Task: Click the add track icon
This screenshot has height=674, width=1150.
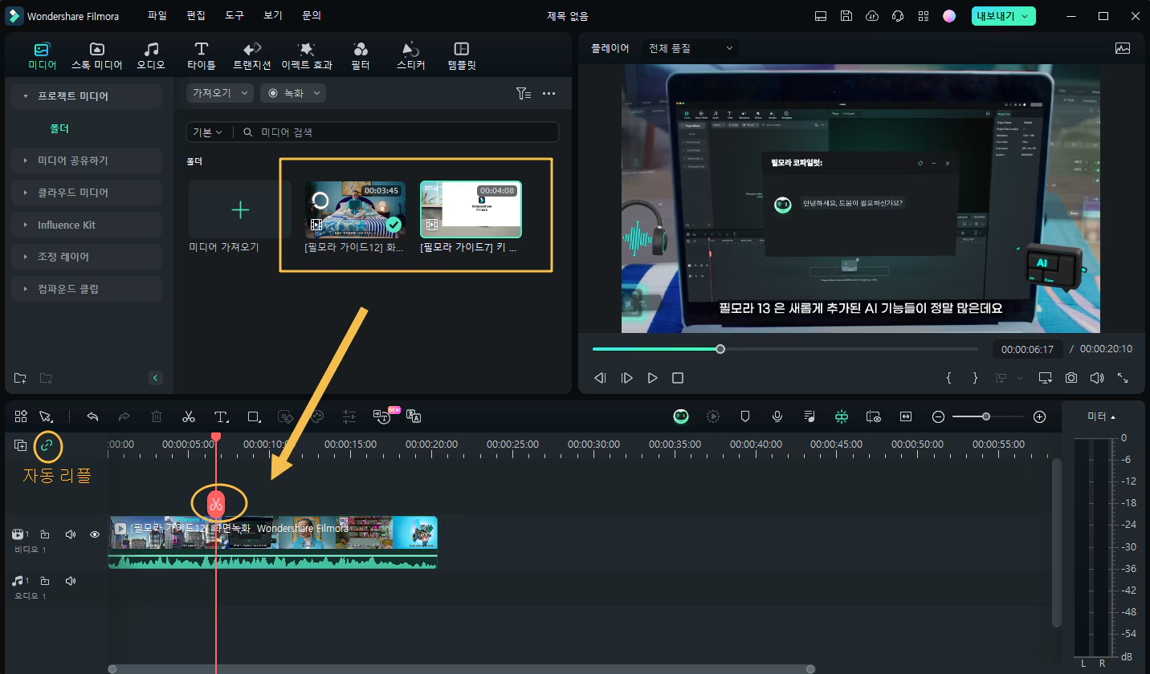Action: click(21, 445)
